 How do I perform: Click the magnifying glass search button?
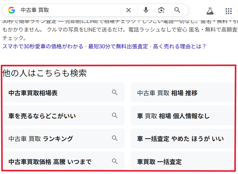[x=177, y=10]
